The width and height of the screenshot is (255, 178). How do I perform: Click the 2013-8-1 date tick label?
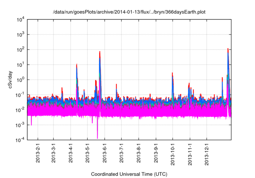[139, 153]
